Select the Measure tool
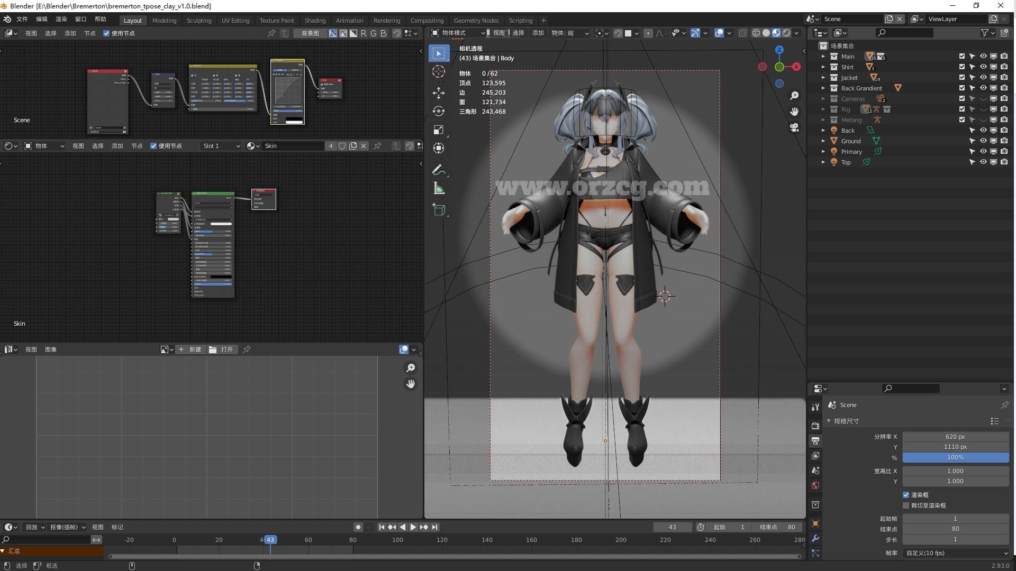The width and height of the screenshot is (1016, 571). click(439, 188)
